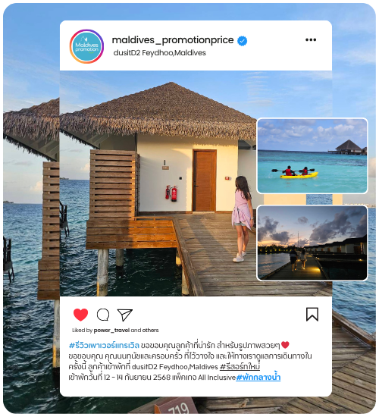Click the villa number 719 sign
The height and width of the screenshot is (417, 379).
tap(176, 407)
